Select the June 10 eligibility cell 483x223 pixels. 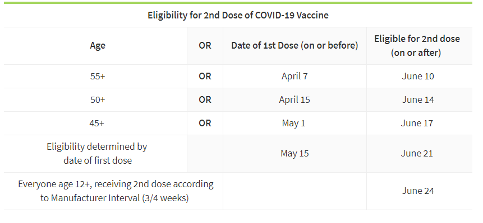(x=418, y=76)
